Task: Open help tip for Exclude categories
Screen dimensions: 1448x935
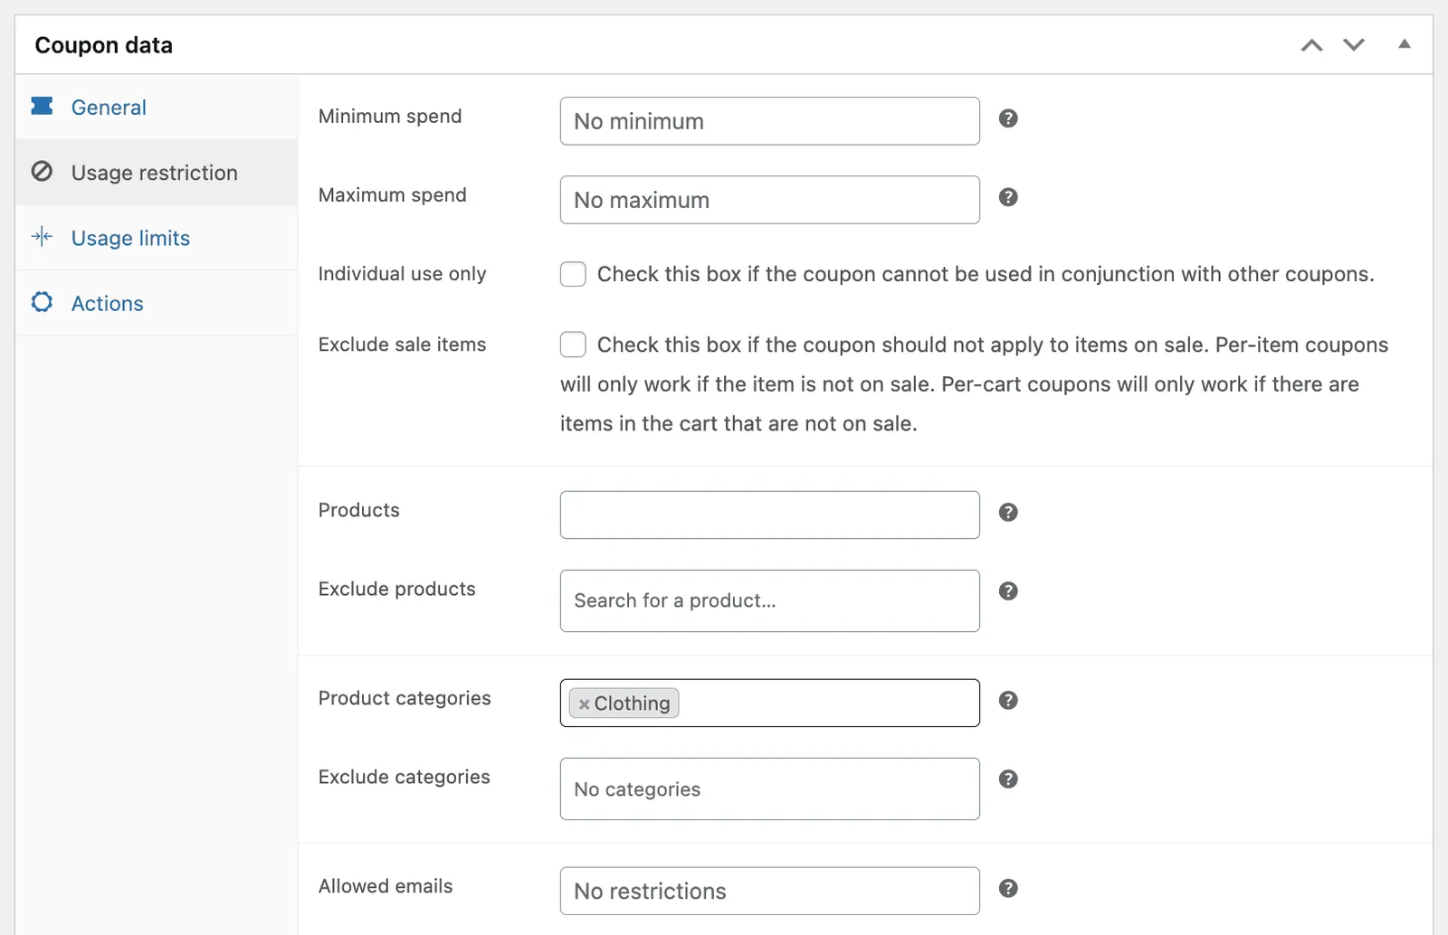Action: tap(1008, 779)
